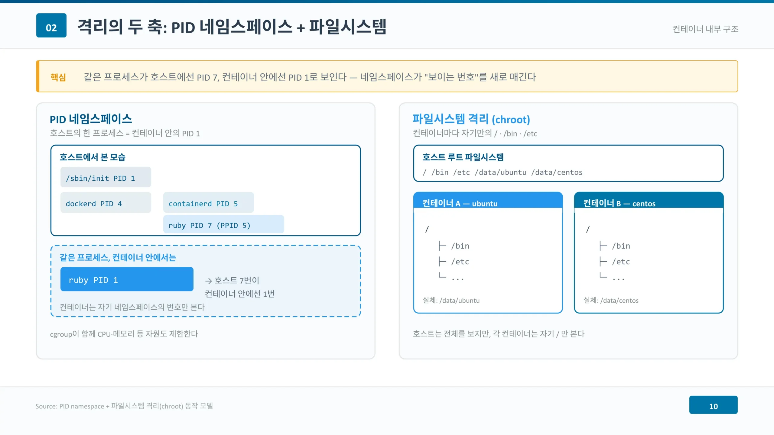Screen dimensions: 774x435
Task: Click the 컨테이너 B — centos header
Action: click(x=649, y=200)
